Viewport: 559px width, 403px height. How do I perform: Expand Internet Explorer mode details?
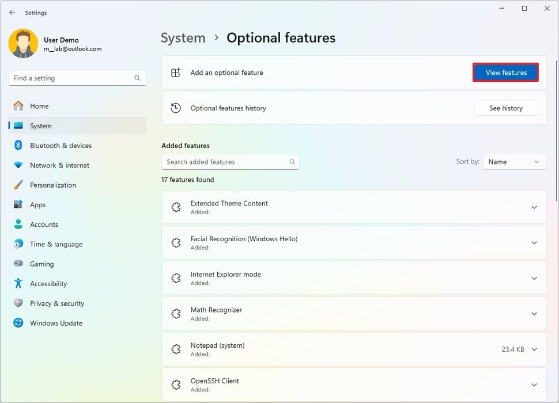pyautogui.click(x=534, y=277)
